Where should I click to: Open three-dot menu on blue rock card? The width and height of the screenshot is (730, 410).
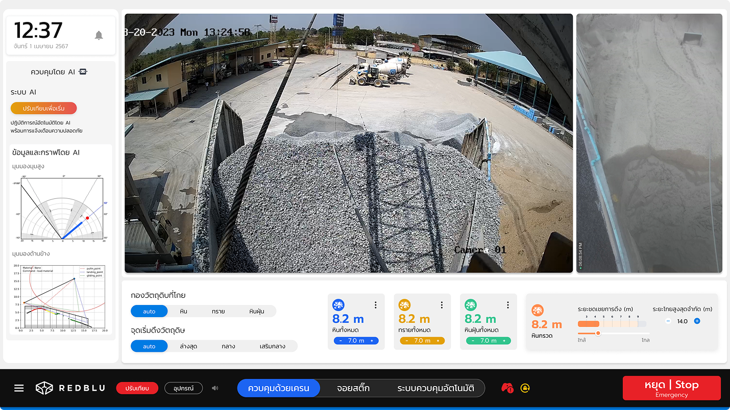pyautogui.click(x=375, y=305)
